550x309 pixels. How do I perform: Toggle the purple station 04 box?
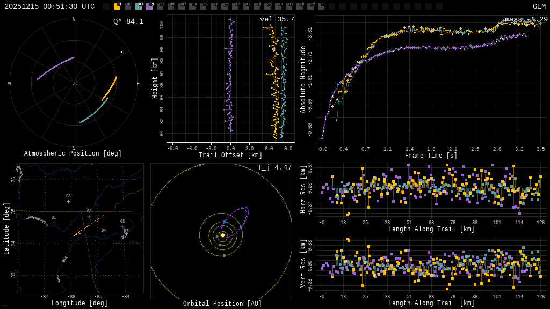coord(149,6)
